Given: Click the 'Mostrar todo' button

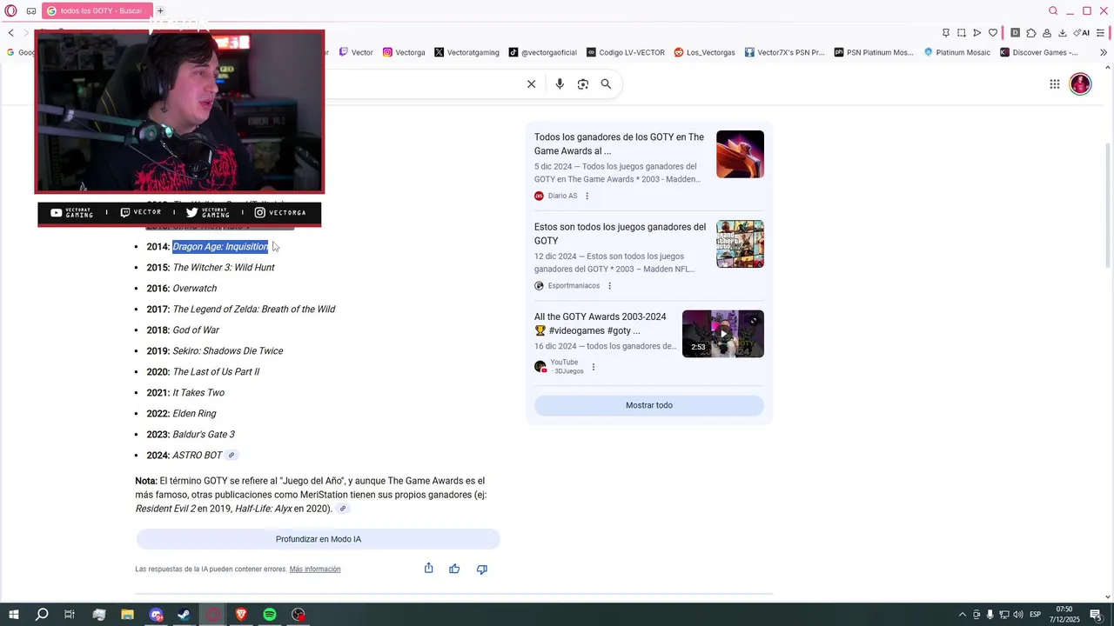Looking at the screenshot, I should (x=649, y=405).
